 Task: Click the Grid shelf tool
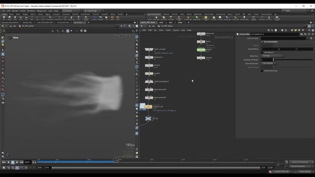(26, 18)
